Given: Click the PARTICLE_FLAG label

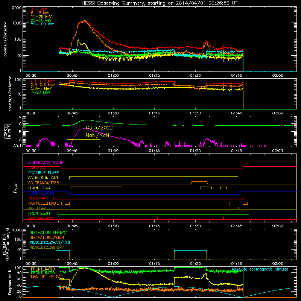Looking at the screenshot, I should pos(42,203).
